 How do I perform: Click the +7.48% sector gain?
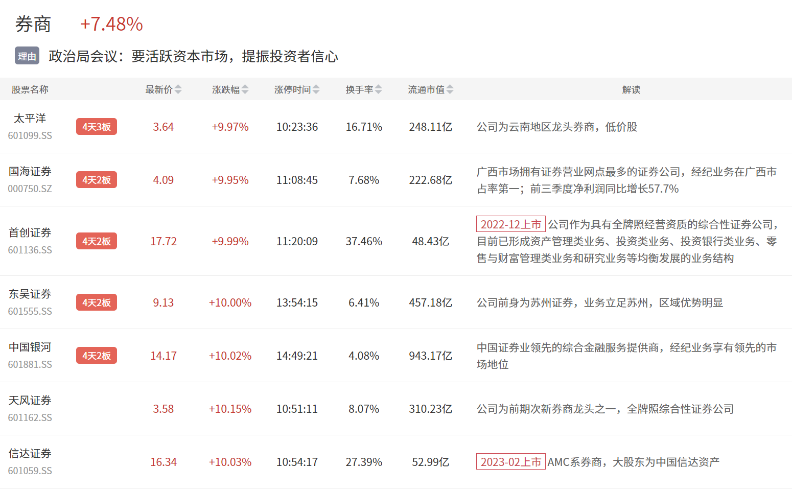pyautogui.click(x=111, y=24)
